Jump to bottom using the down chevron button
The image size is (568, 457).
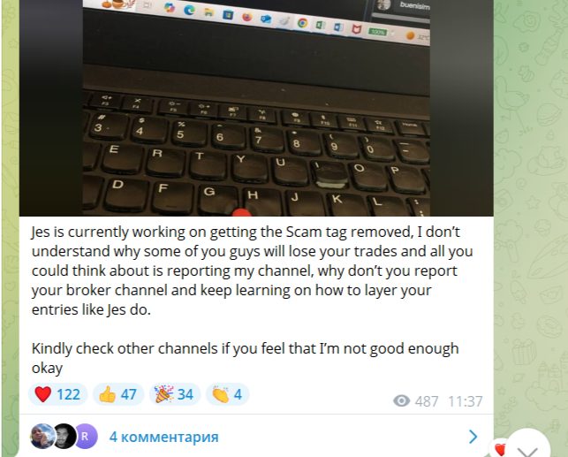point(527,447)
